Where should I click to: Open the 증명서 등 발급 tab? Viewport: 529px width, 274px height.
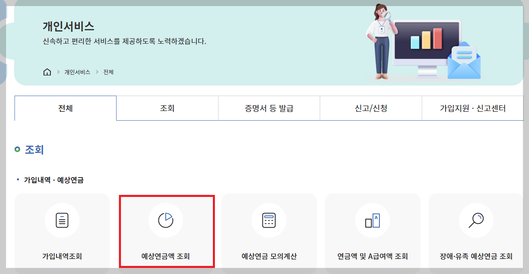[269, 108]
